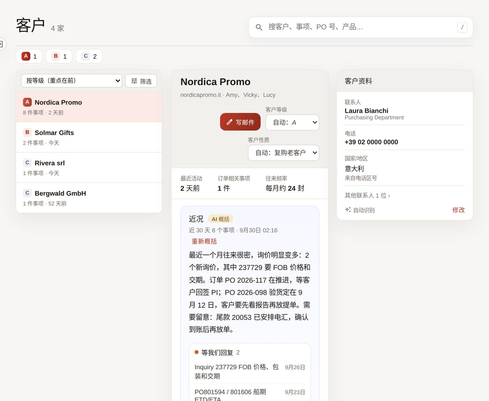Click the search magnifier icon
Viewport: 489px width, 401px height.
click(x=259, y=27)
